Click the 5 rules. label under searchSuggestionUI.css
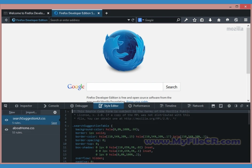 coord(16,123)
